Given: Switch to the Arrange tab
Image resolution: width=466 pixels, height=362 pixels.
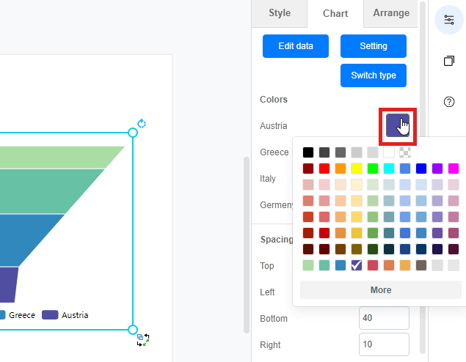Looking at the screenshot, I should point(391,13).
